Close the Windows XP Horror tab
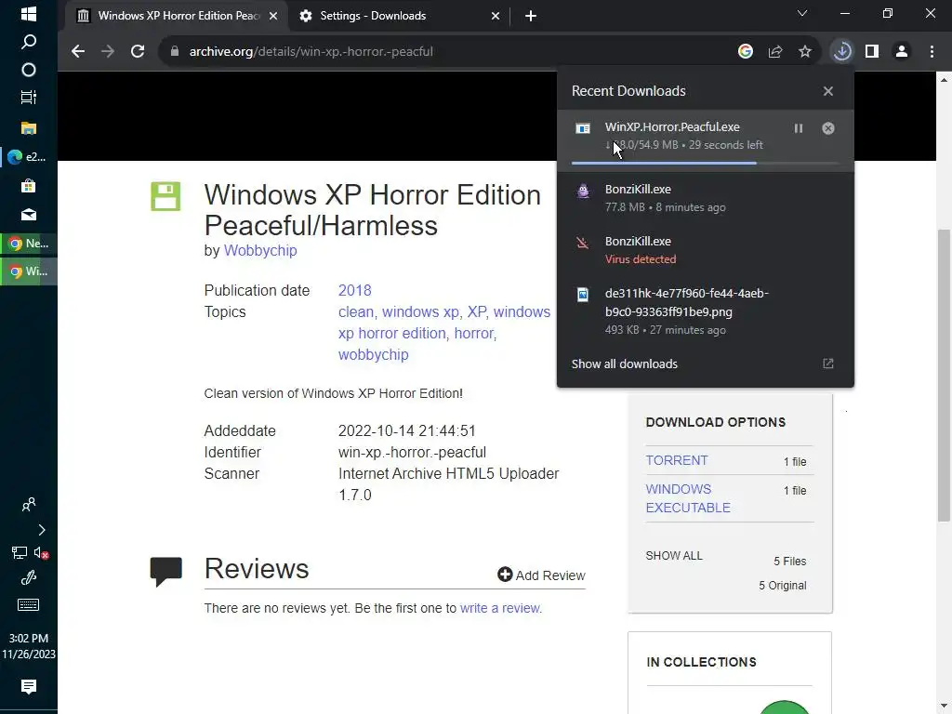The height and width of the screenshot is (714, 952). (x=273, y=16)
